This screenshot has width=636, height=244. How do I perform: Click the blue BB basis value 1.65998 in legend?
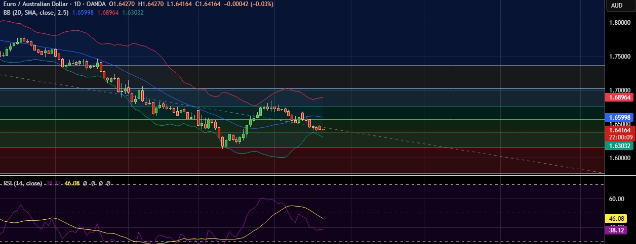(83, 12)
